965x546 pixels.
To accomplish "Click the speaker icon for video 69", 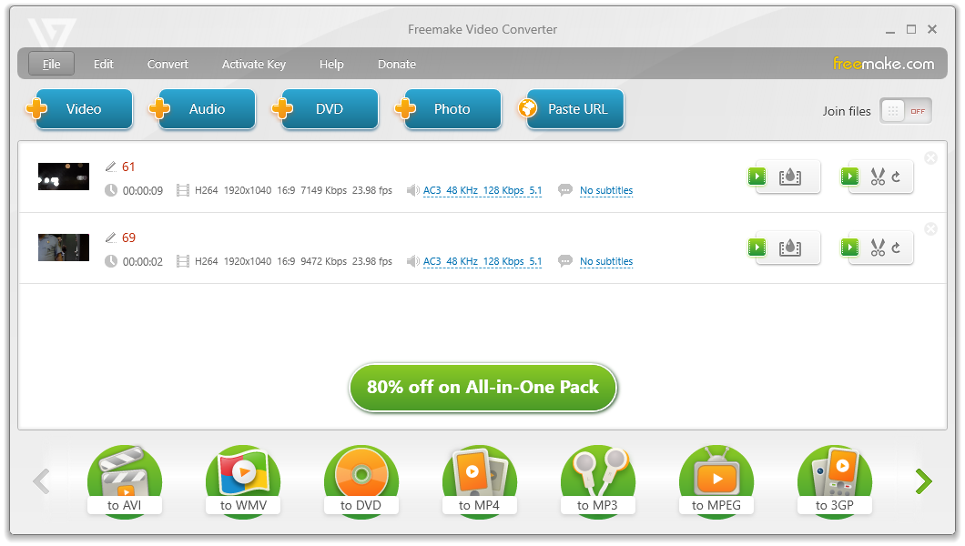I will [413, 261].
